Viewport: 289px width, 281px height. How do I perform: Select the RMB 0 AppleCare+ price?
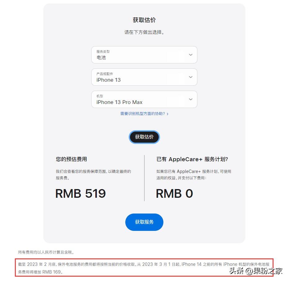(x=174, y=194)
